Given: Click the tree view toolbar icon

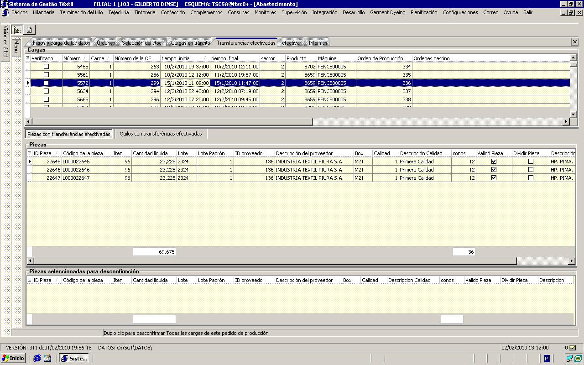Looking at the screenshot, I should click(x=17, y=30).
